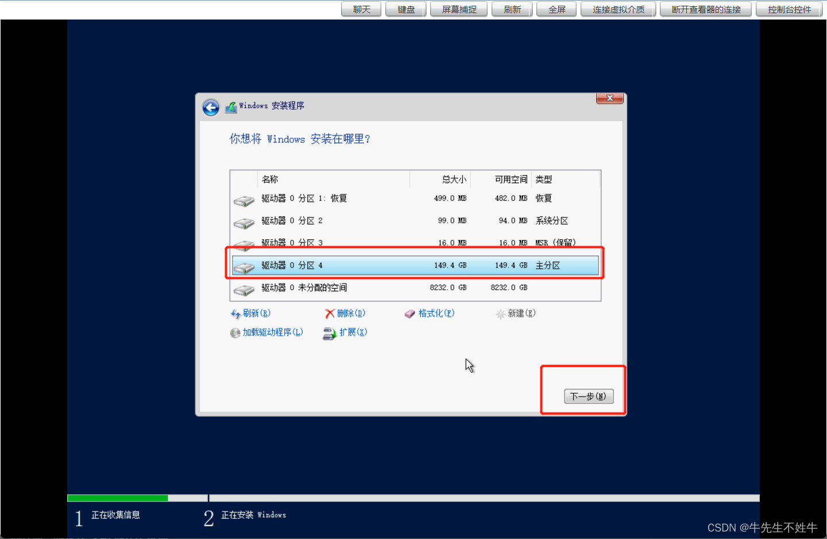Click the installation progress bar

[x=413, y=498]
